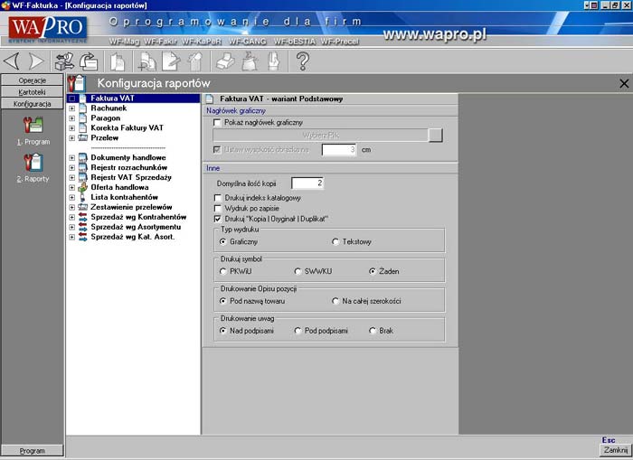The height and width of the screenshot is (460, 633).
Task: Click the forward arrow in the toolbar
Action: (35, 61)
